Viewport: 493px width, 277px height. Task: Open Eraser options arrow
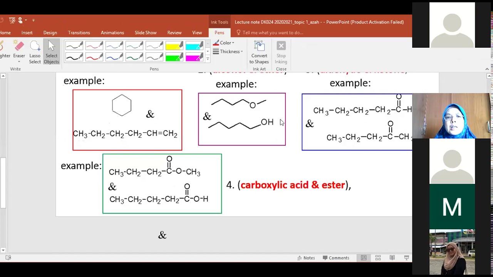(x=19, y=62)
